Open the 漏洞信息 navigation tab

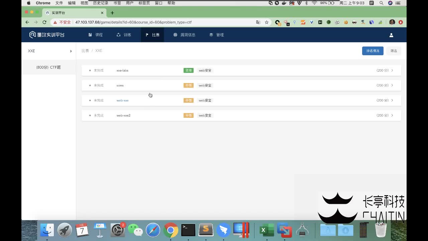185,35
